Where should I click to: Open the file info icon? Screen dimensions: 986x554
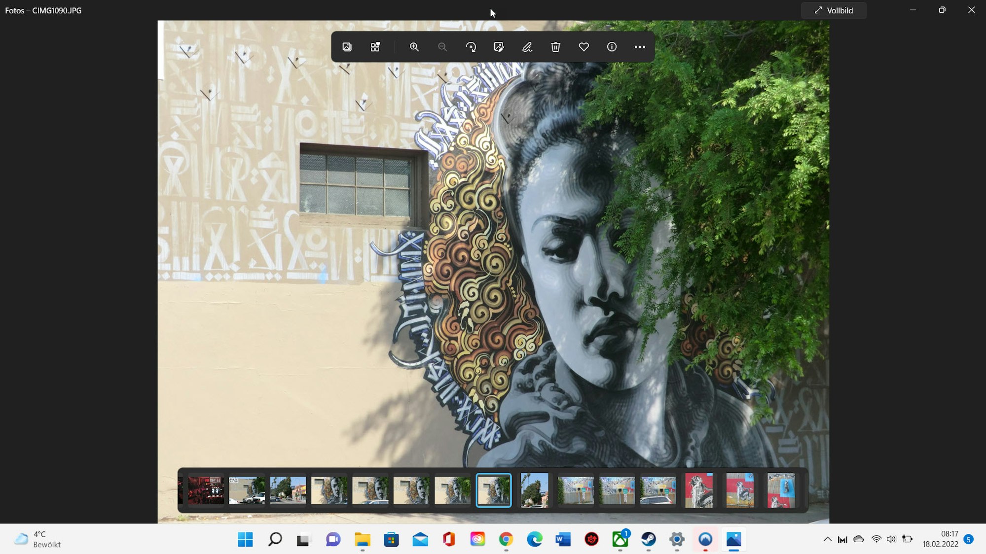[612, 47]
